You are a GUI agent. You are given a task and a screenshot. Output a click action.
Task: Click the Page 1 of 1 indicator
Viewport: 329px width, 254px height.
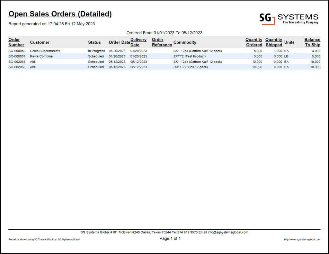170,238
